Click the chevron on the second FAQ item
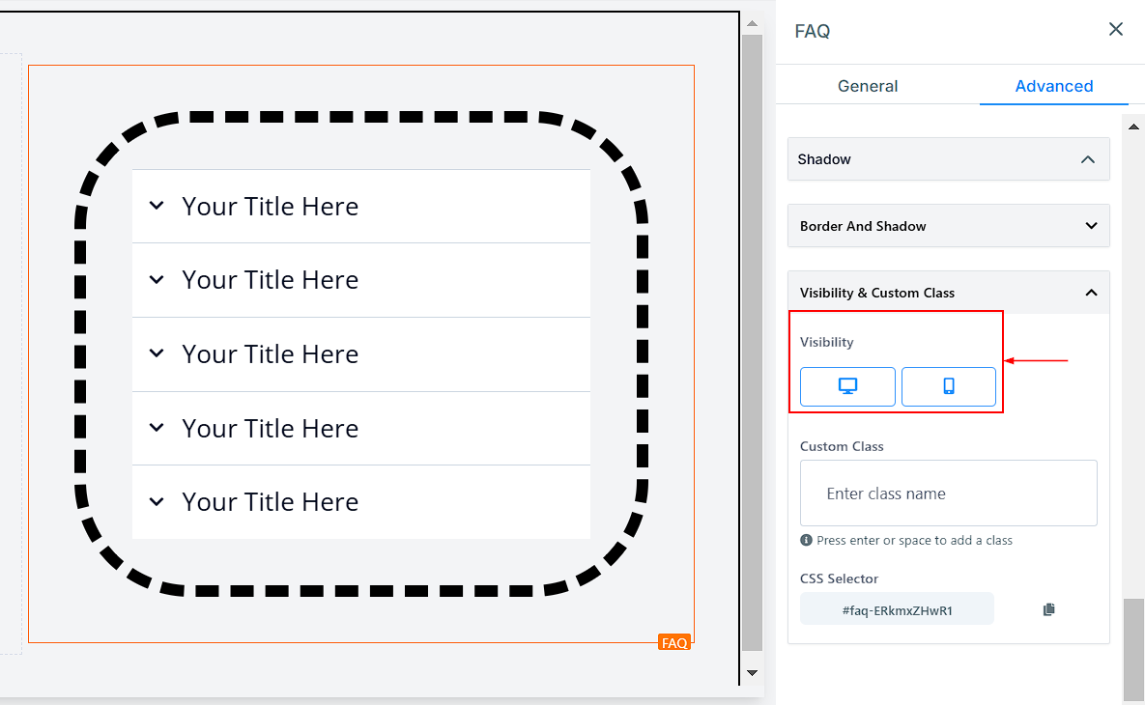Image resolution: width=1145 pixels, height=705 pixels. coord(157,280)
